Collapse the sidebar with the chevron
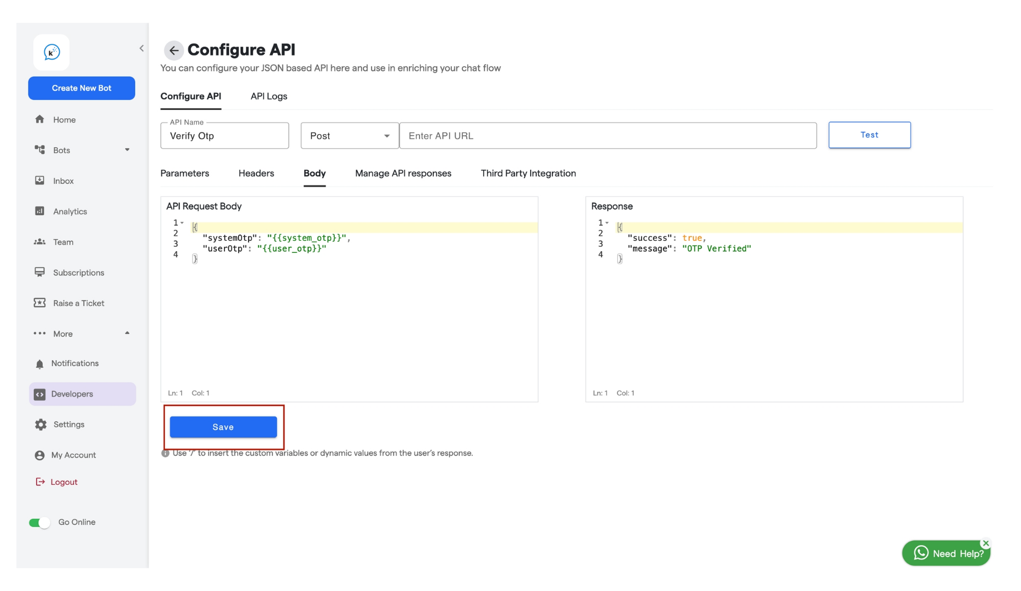The width and height of the screenshot is (1021, 591). click(142, 48)
